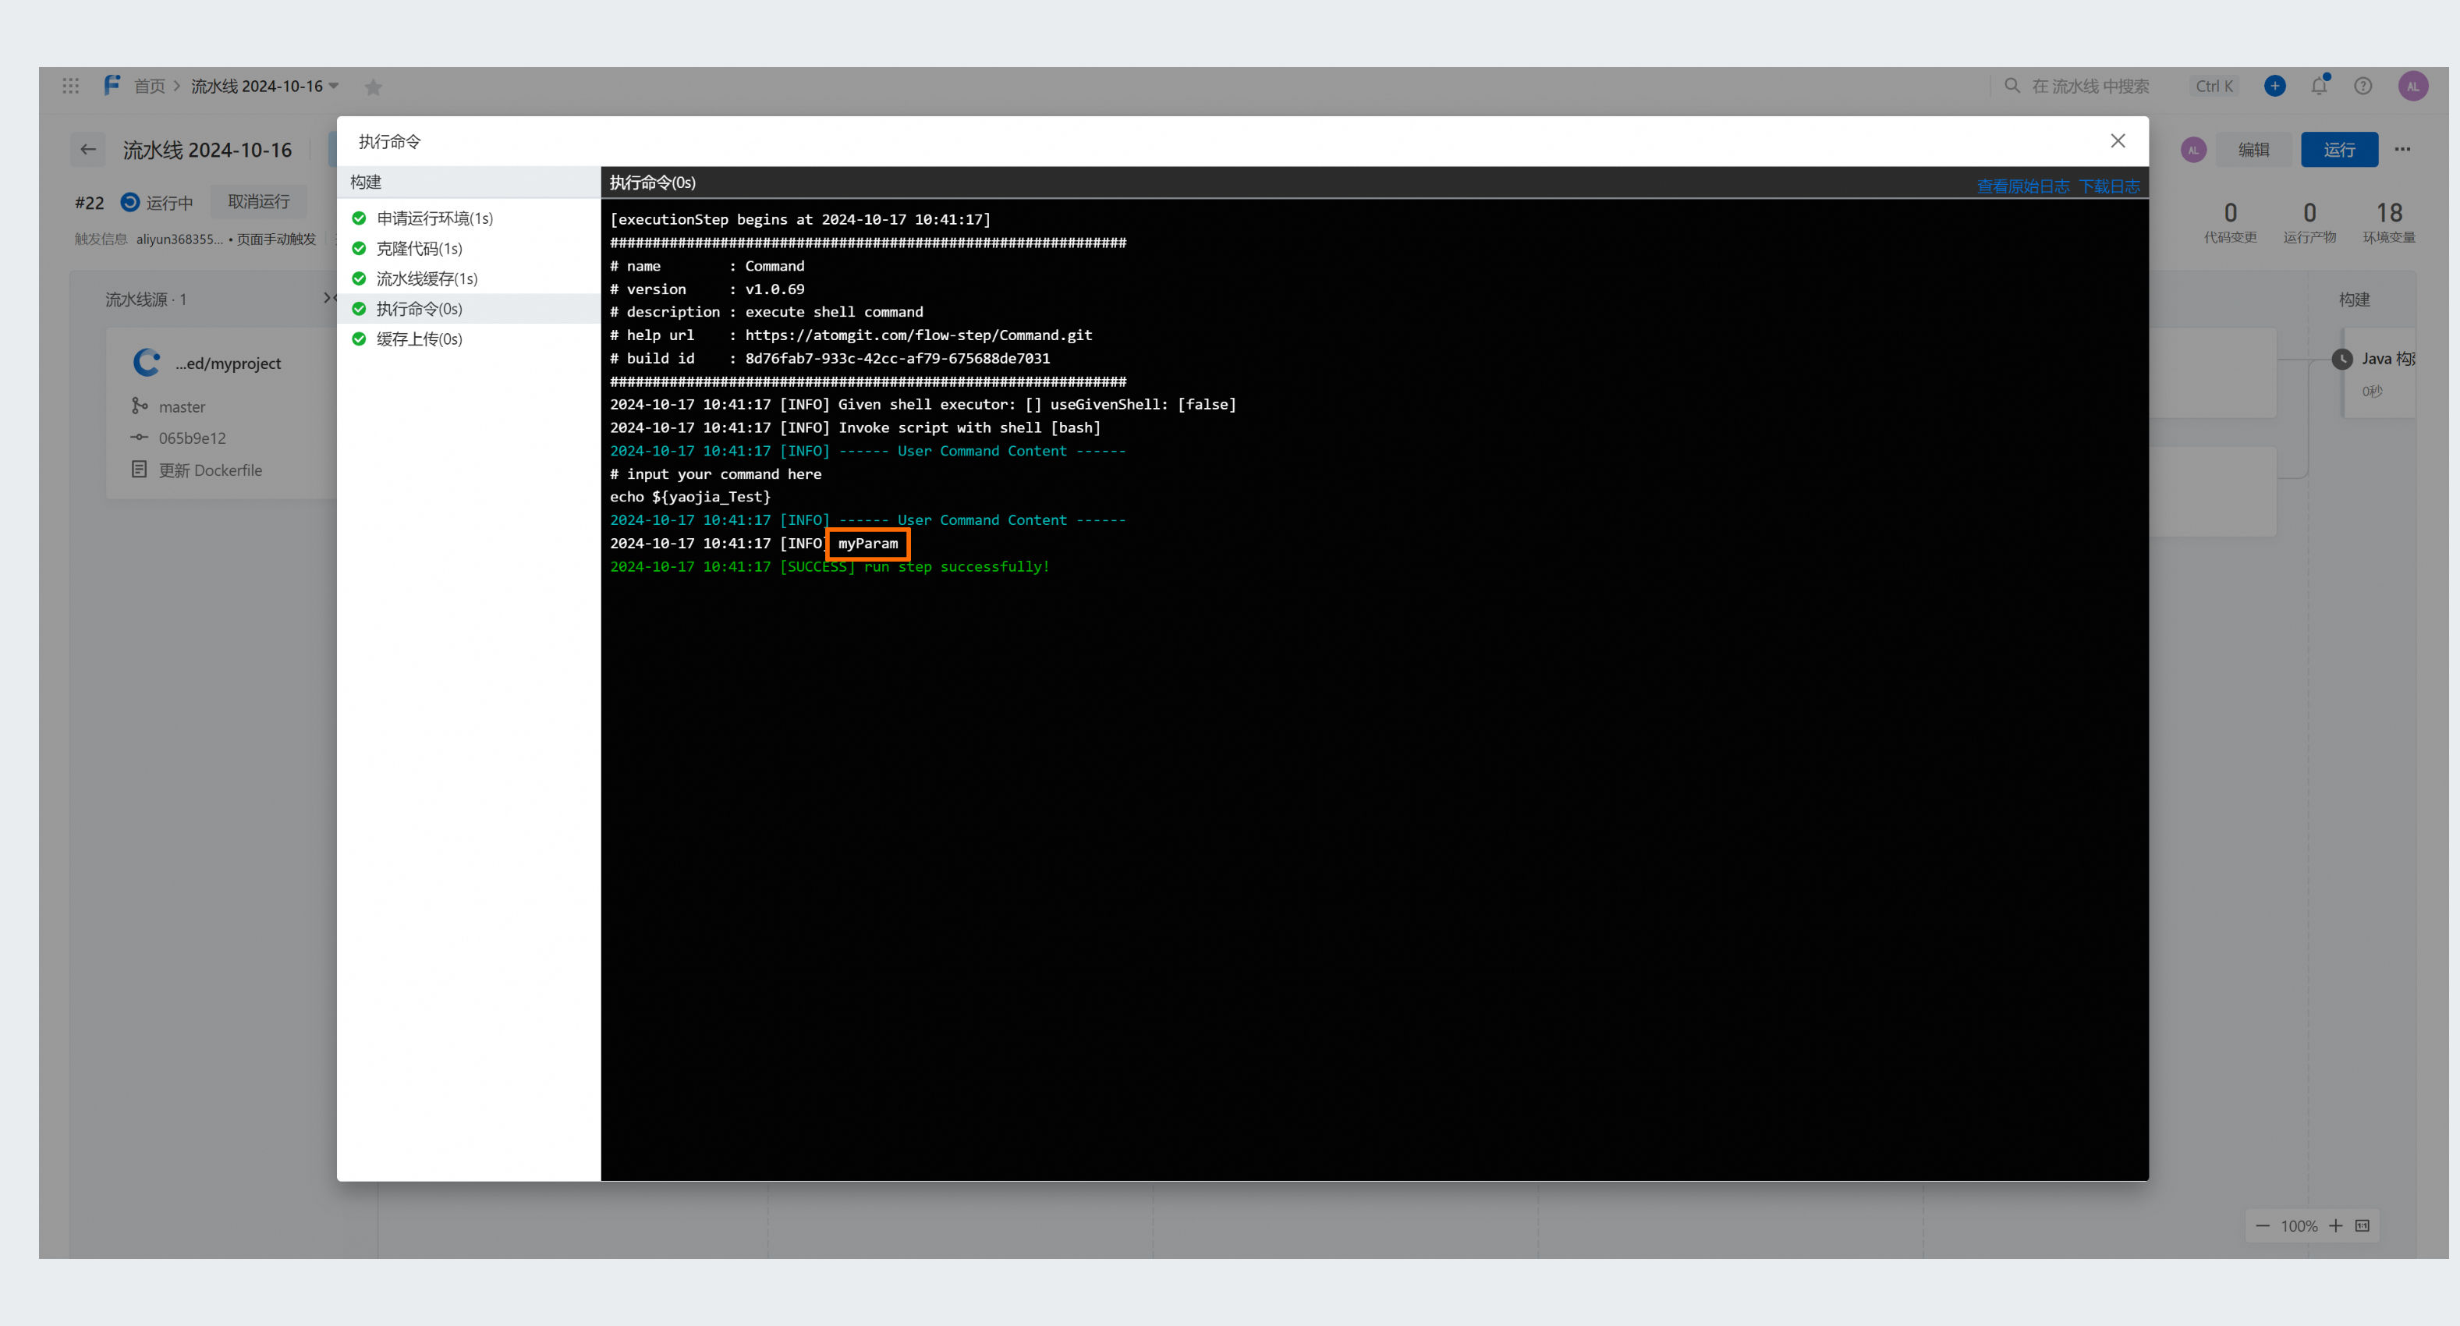The width and height of the screenshot is (2460, 1326).
Task: Select the 克隆代码 build step
Action: coord(418,248)
